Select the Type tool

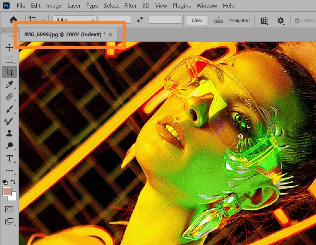pyautogui.click(x=9, y=158)
